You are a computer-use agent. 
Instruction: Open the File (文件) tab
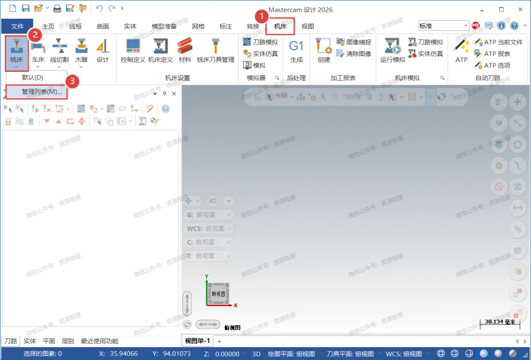pos(17,26)
